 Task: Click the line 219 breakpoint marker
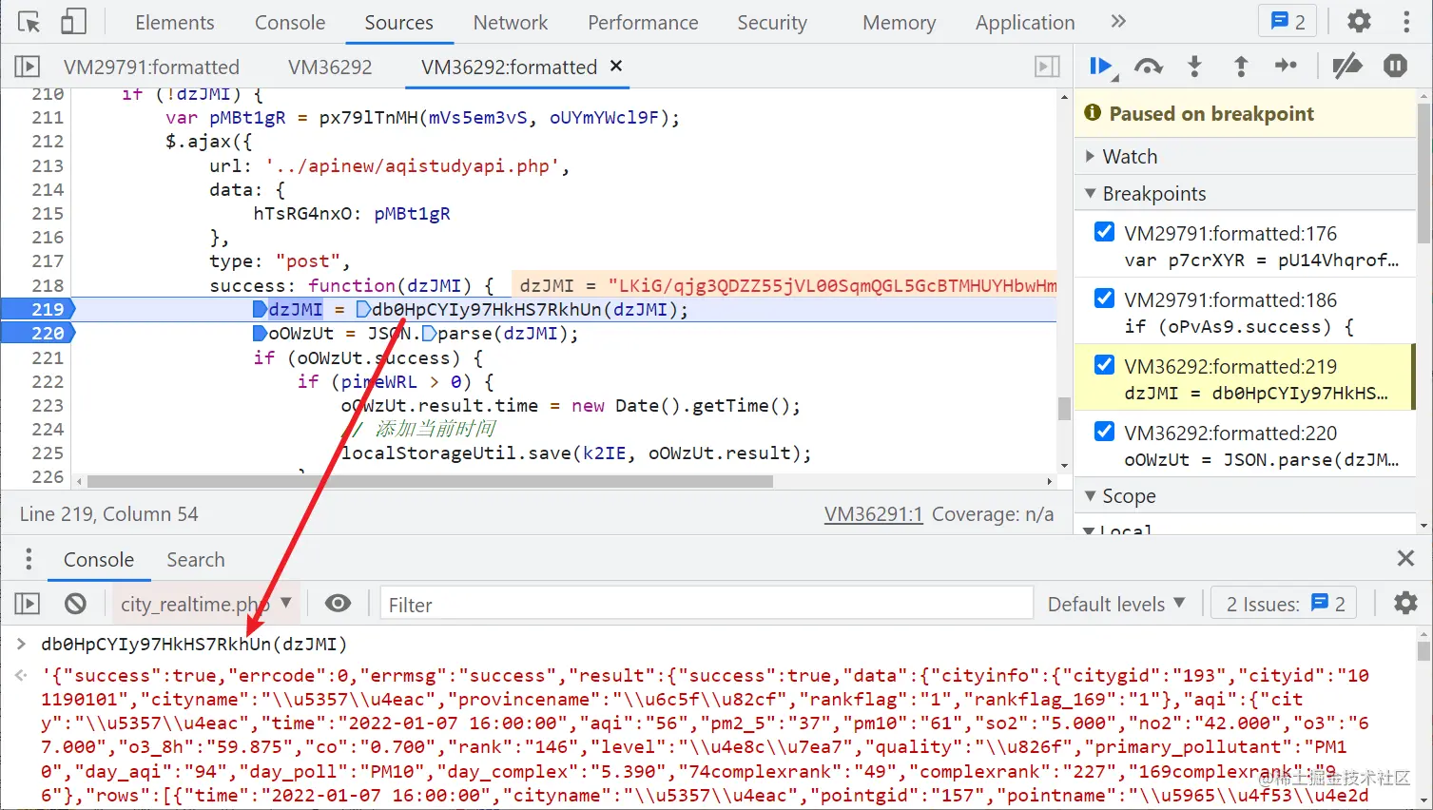click(38, 309)
